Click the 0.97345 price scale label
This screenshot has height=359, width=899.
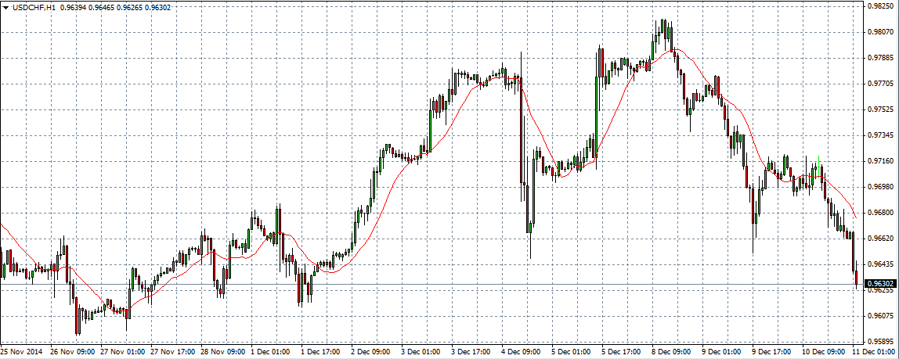(880, 135)
